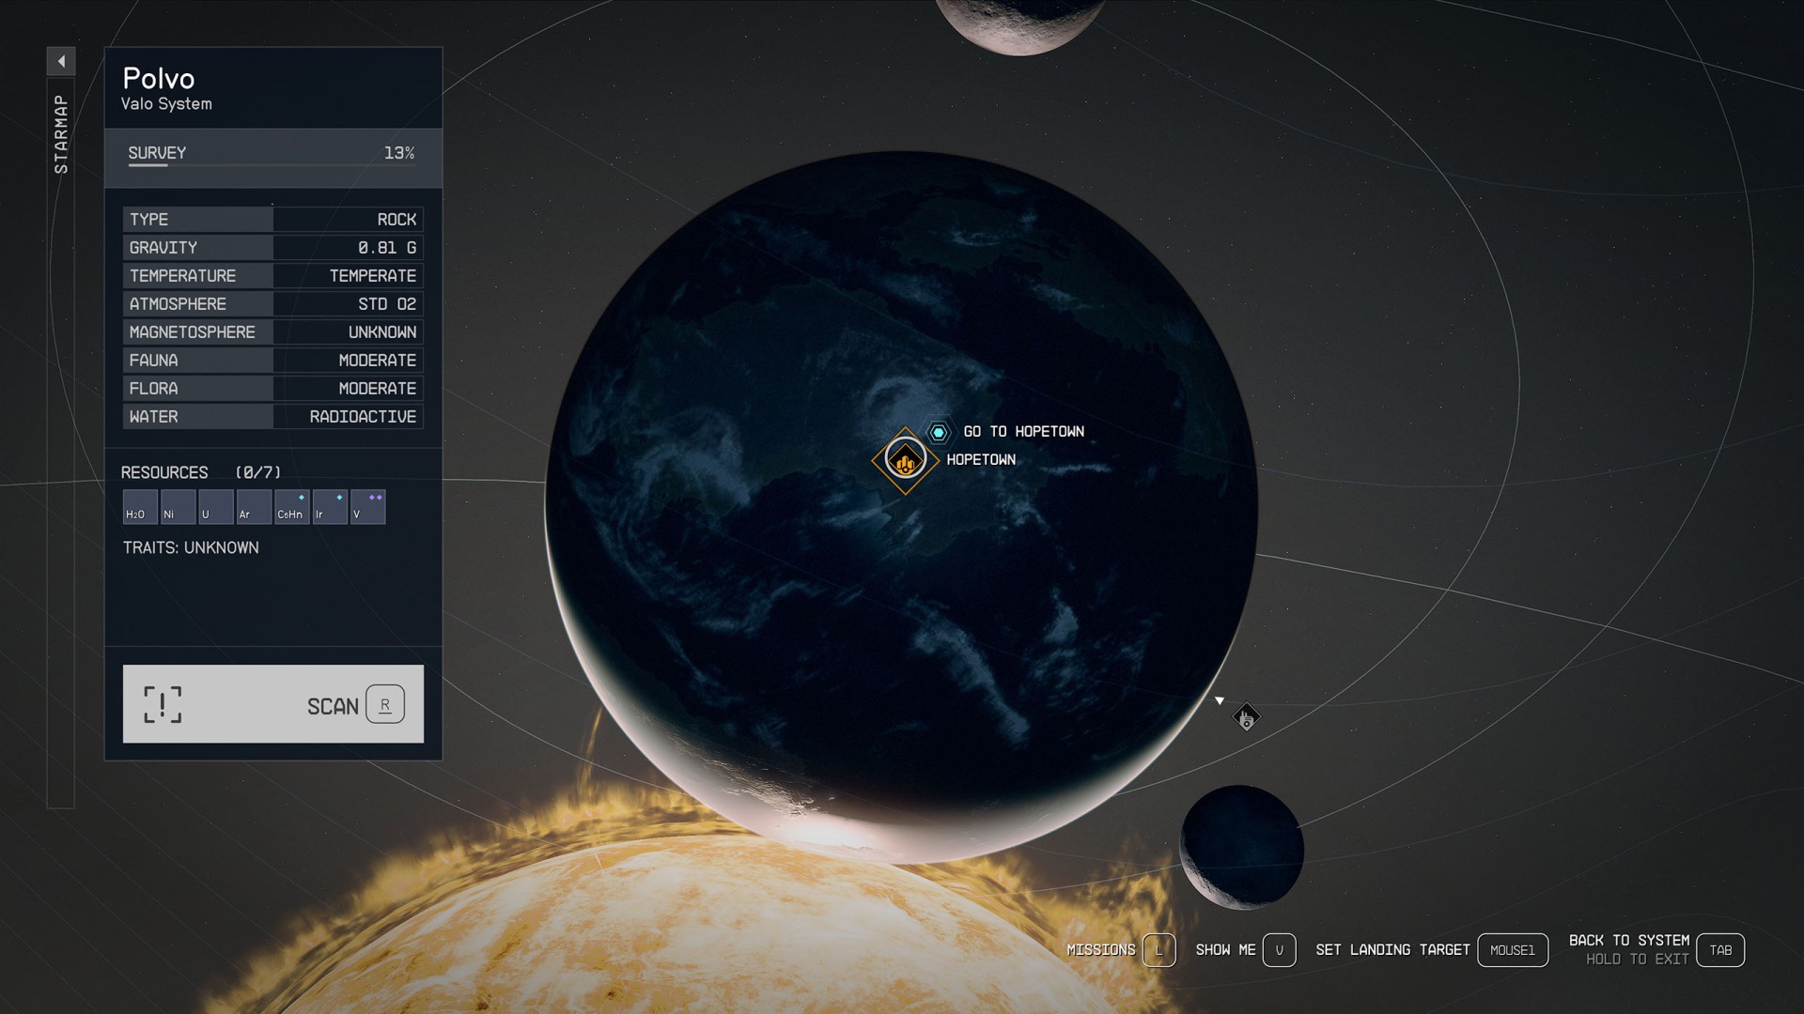Screen dimensions: 1804x1014
Task: Click the 'GO TO HOPETOWN' mission label
Action: [1024, 432]
